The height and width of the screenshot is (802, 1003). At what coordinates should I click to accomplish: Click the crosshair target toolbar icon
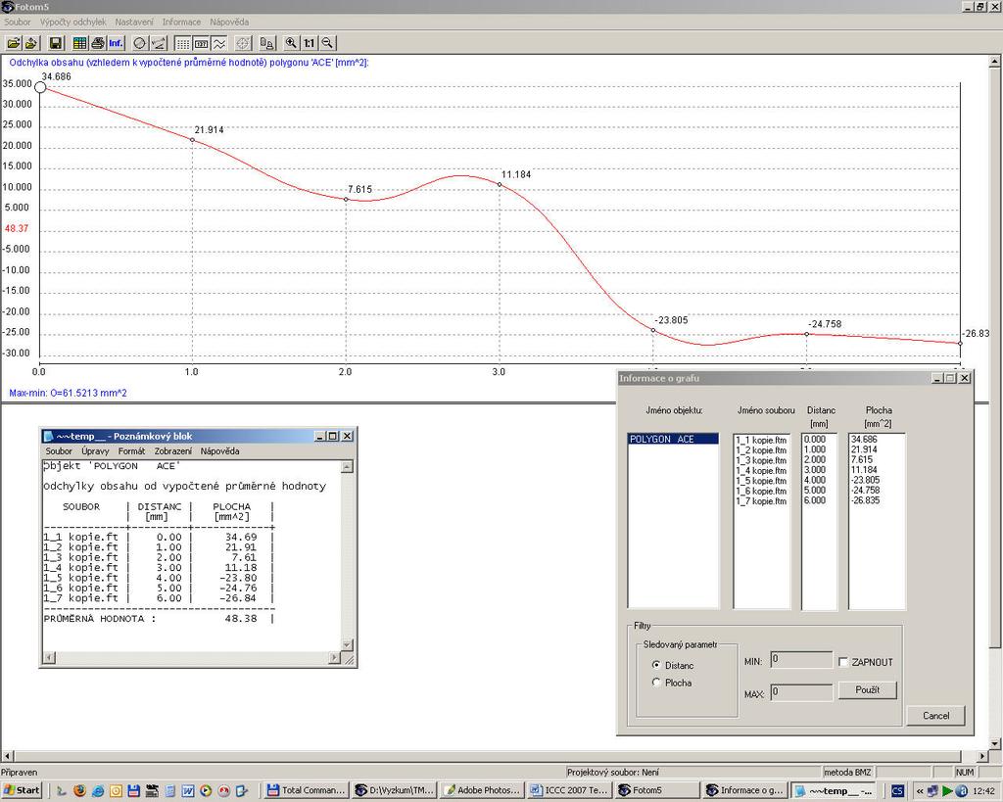point(243,43)
